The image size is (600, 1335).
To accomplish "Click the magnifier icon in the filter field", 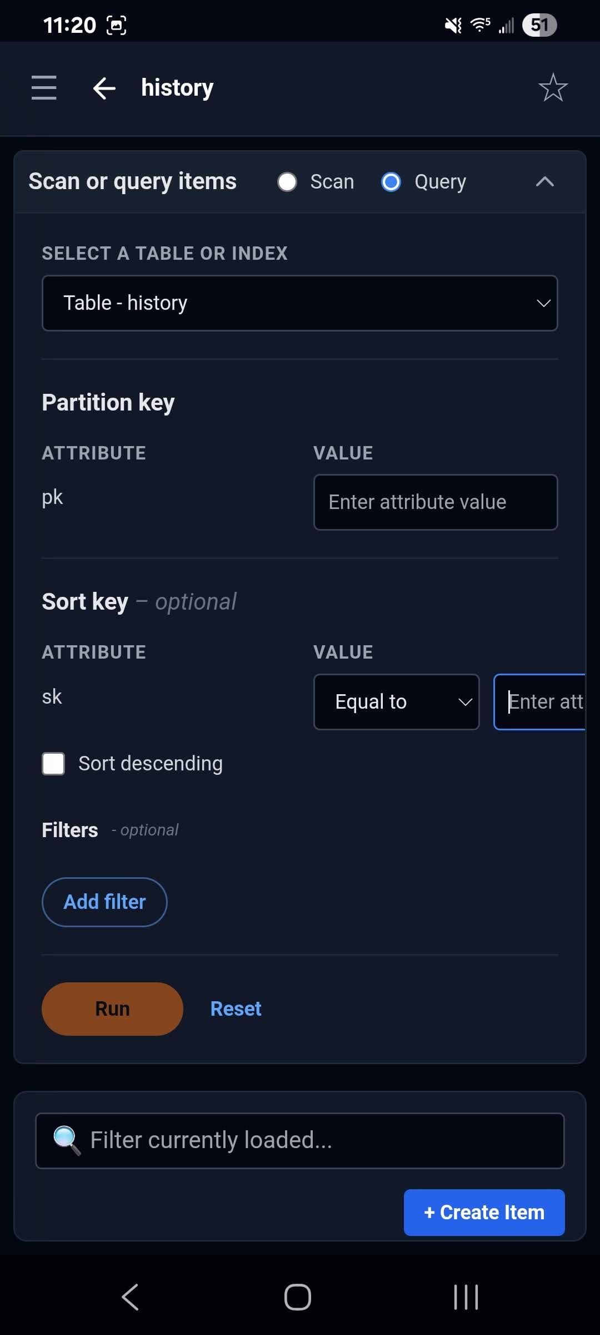I will click(66, 1140).
